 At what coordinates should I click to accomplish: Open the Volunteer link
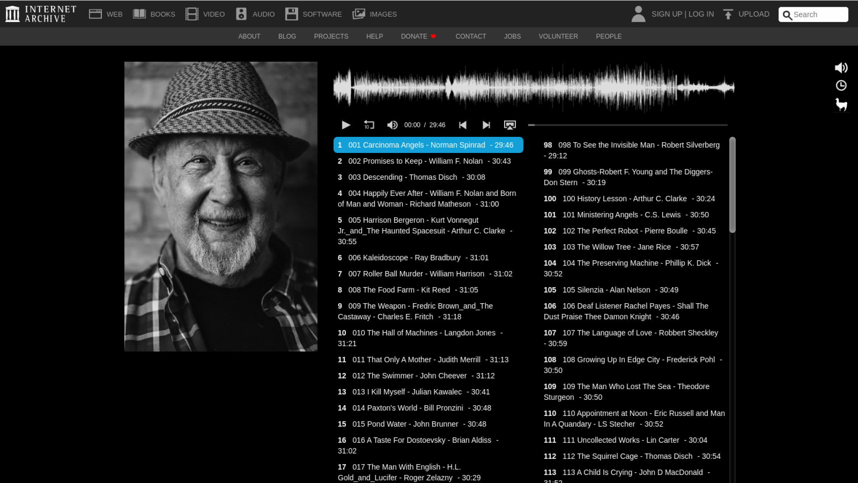pyautogui.click(x=558, y=36)
